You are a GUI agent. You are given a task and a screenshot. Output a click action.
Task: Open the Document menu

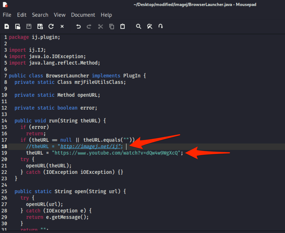[83, 15]
